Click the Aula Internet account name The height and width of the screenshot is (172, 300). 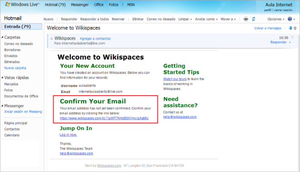(x=279, y=5)
